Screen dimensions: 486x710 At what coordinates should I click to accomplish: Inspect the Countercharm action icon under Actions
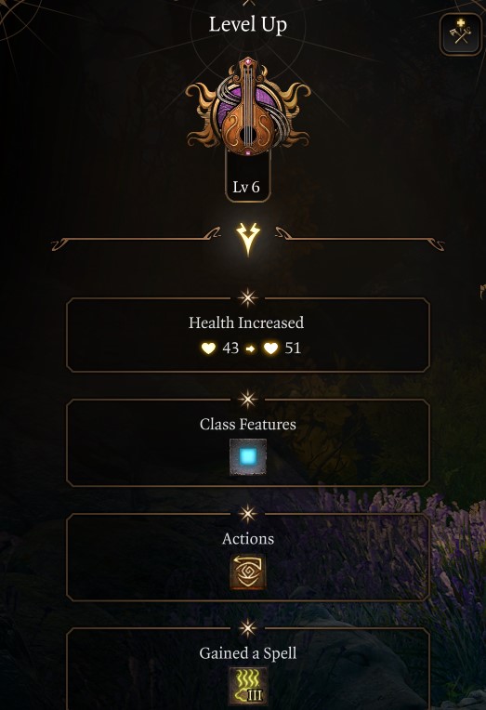coord(248,572)
